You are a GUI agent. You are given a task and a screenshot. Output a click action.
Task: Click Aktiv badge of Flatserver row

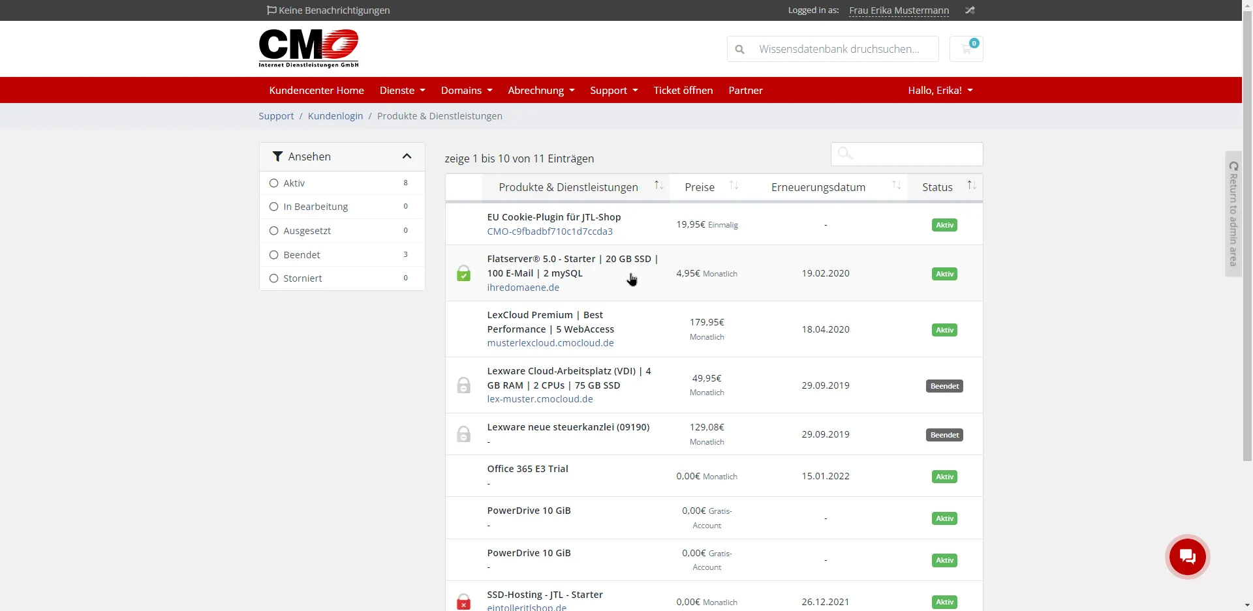944,274
